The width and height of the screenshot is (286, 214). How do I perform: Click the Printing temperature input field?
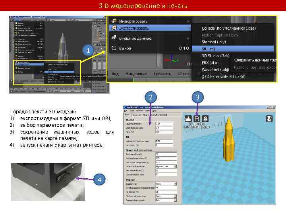tap(166, 158)
